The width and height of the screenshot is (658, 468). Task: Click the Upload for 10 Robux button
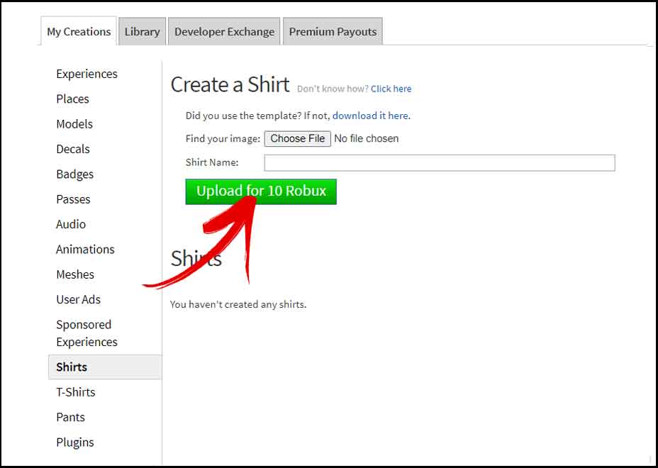[260, 191]
